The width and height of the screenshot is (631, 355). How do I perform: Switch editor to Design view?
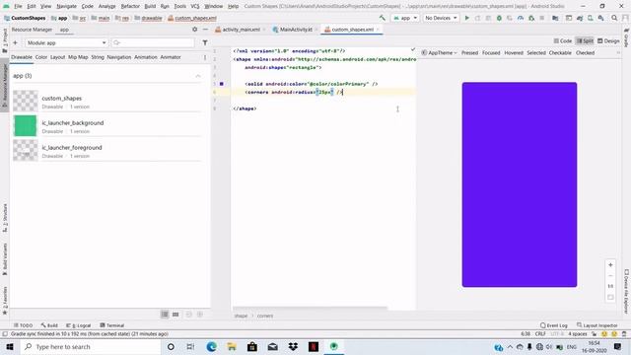[x=608, y=41]
